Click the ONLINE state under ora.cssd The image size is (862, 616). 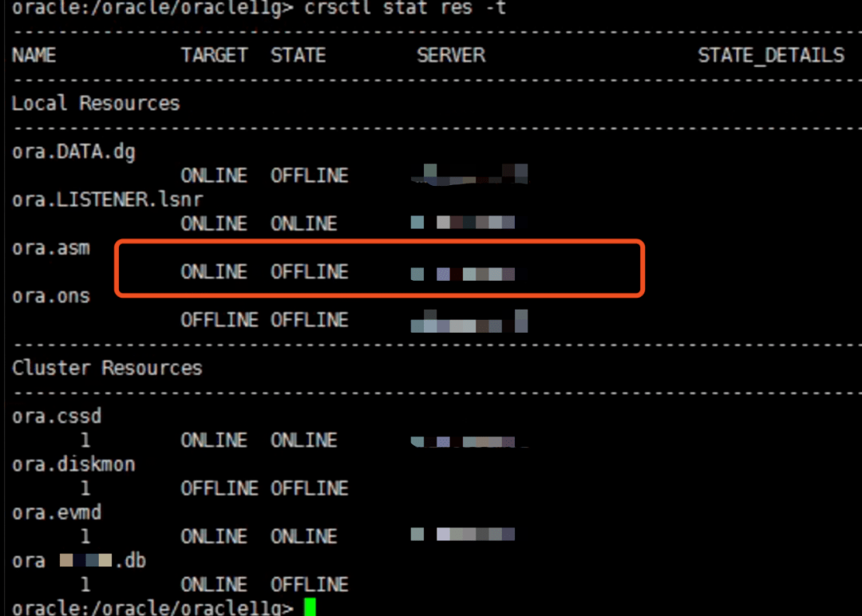click(304, 440)
